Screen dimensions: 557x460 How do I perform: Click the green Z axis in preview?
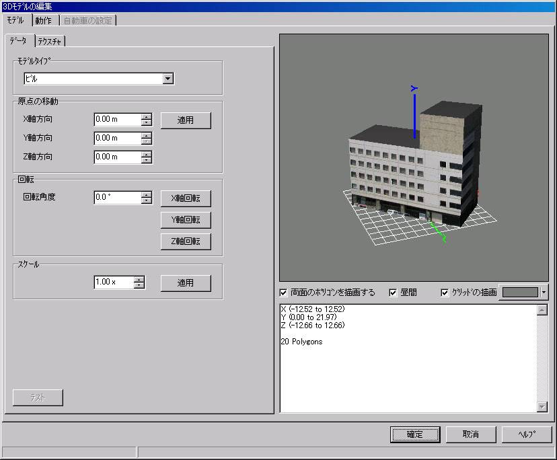[x=438, y=231]
